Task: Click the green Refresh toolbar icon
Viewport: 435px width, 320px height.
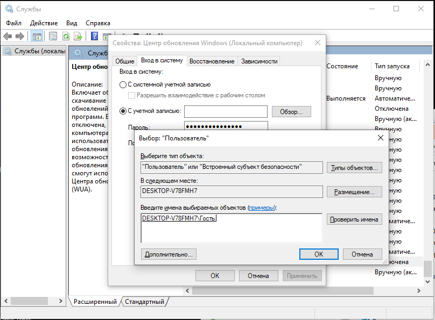Action: click(x=66, y=37)
